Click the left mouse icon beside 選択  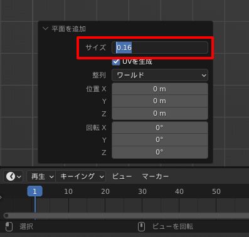pyautogui.click(x=9, y=226)
